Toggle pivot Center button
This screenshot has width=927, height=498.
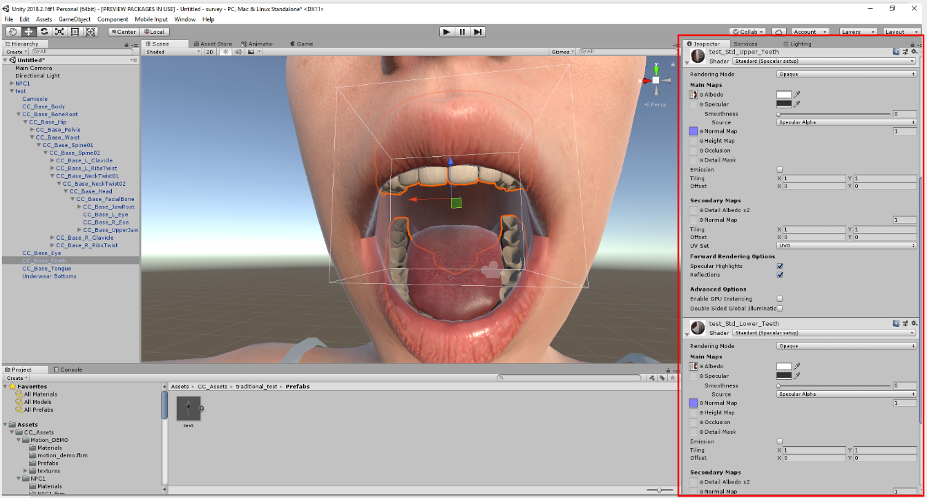click(x=124, y=32)
